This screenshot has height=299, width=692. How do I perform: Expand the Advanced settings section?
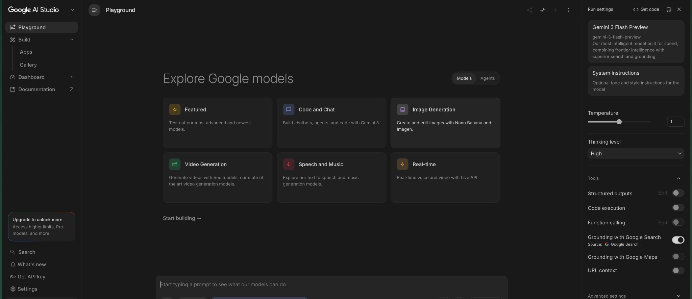pyautogui.click(x=636, y=296)
